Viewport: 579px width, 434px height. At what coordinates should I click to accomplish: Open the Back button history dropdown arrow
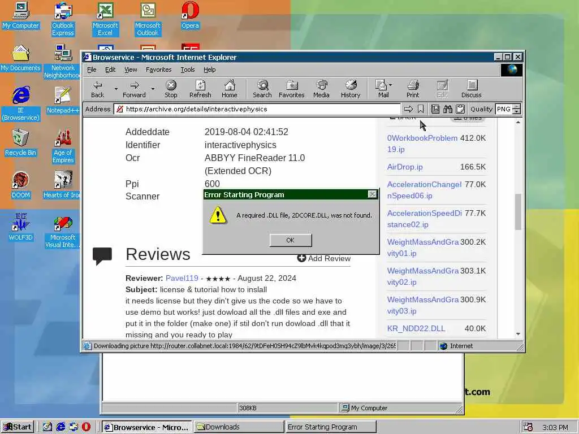pyautogui.click(x=116, y=89)
